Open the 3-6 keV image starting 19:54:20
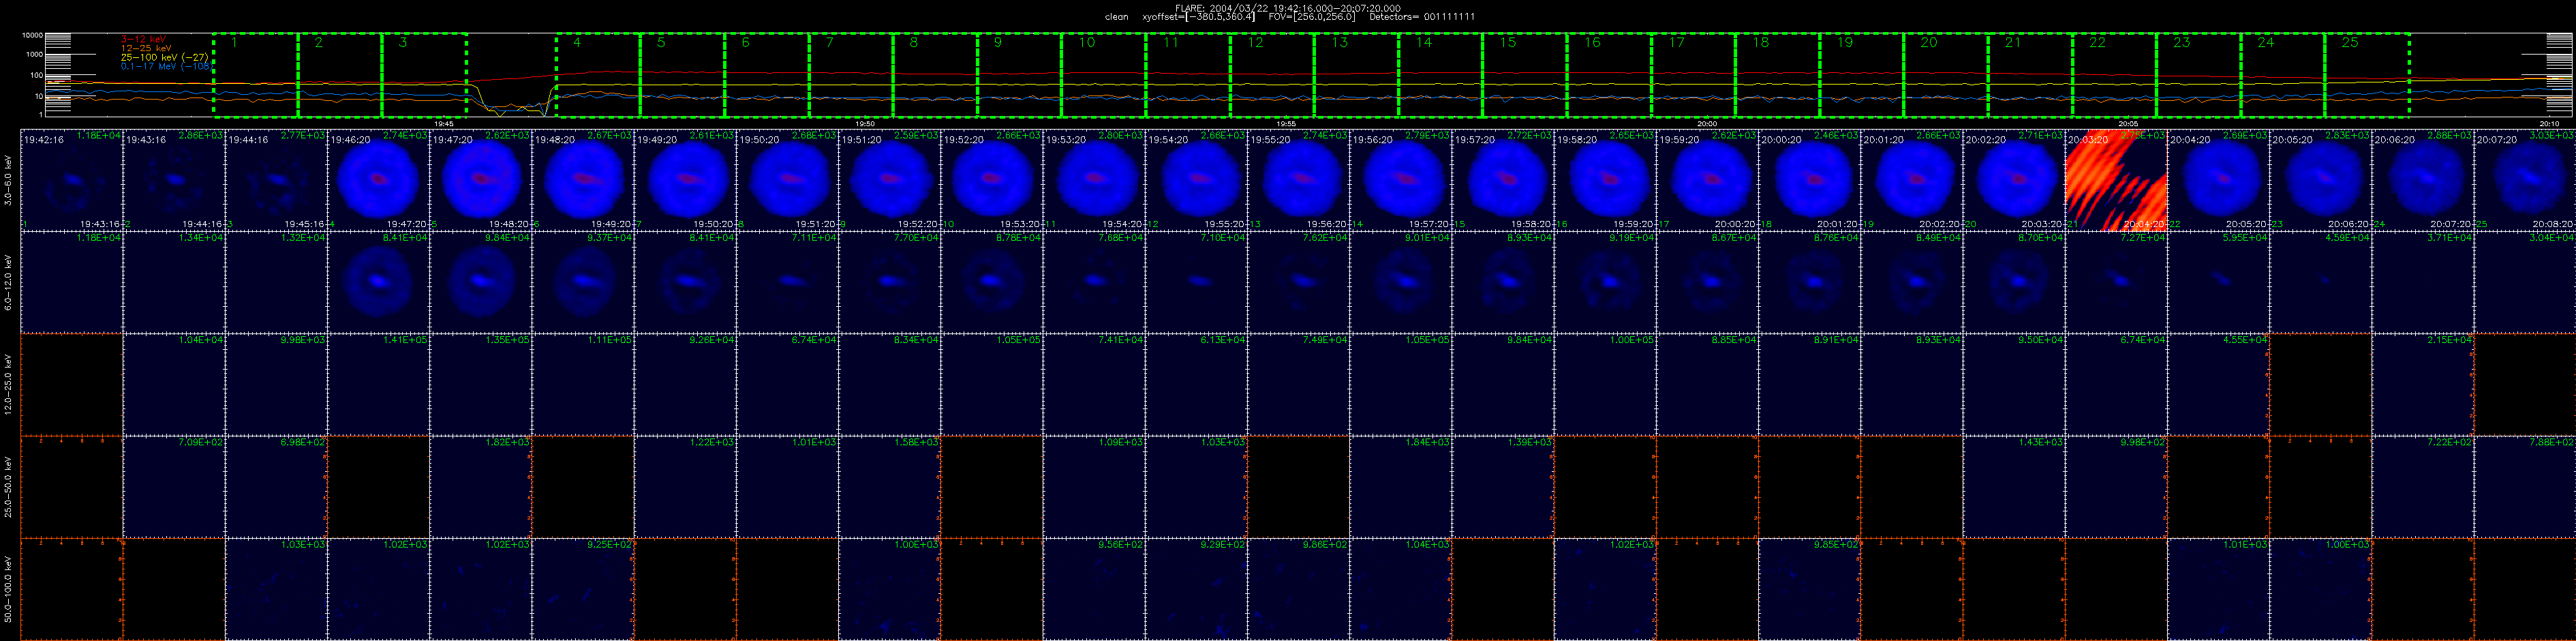 click(x=1197, y=180)
